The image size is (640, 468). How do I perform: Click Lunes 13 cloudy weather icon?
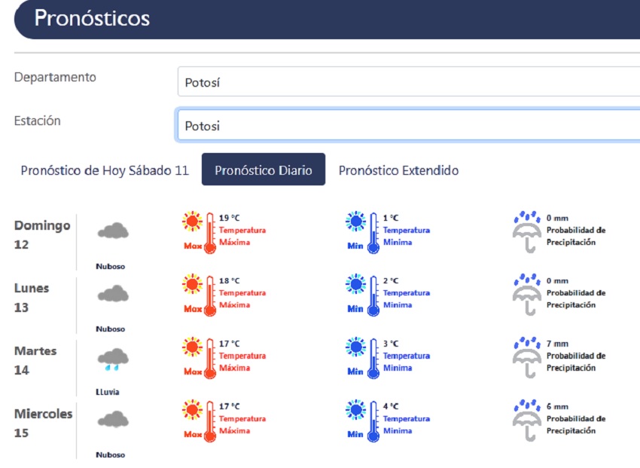(x=113, y=294)
